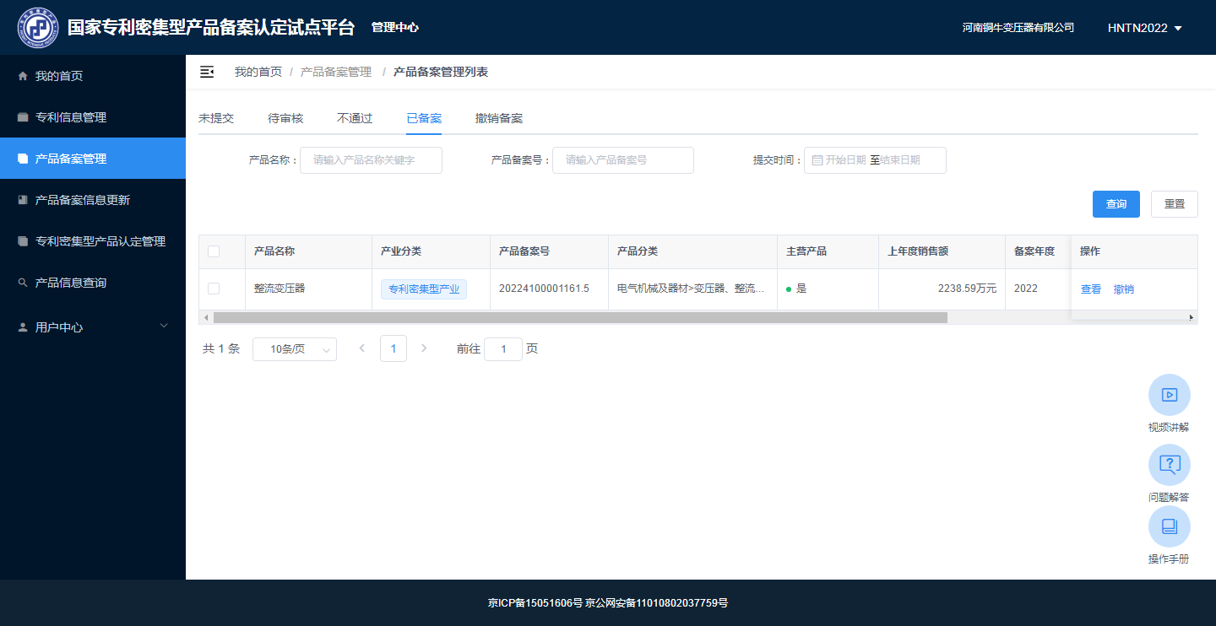
Task: Open 我的首页 in sidebar
Action: click(x=93, y=76)
